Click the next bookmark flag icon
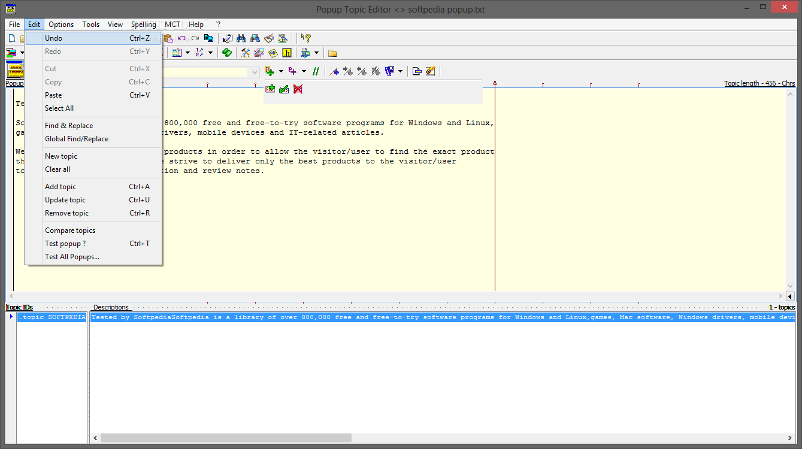802x449 pixels. [x=347, y=71]
